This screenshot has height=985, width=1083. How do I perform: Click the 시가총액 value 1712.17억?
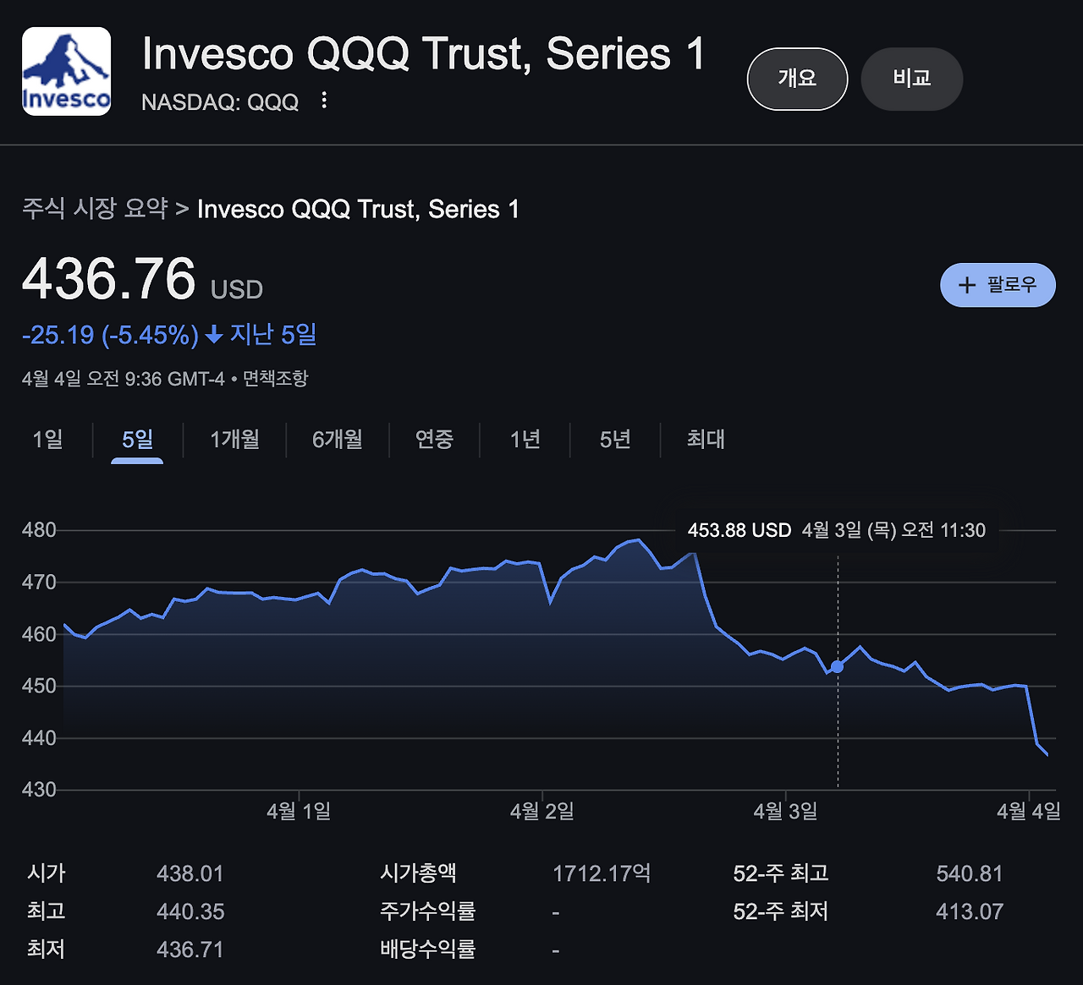pyautogui.click(x=602, y=873)
